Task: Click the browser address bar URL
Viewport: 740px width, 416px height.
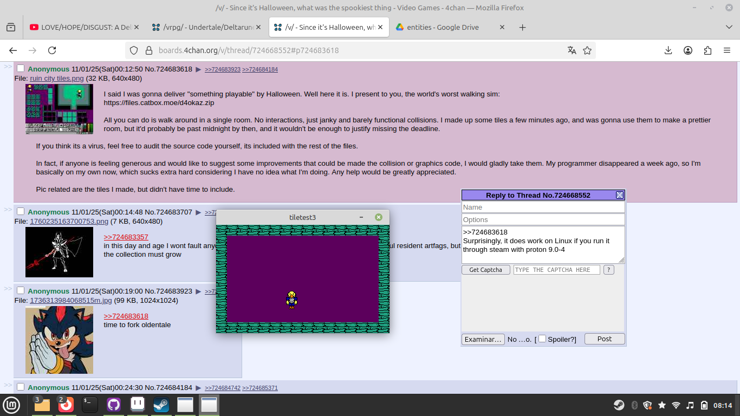Action: click(x=249, y=50)
